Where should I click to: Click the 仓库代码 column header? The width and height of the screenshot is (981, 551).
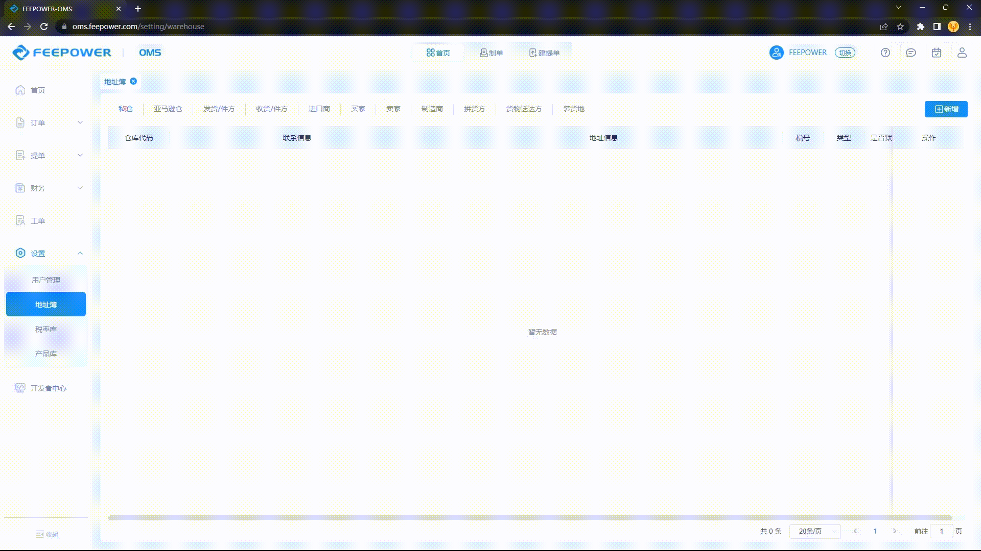[139, 138]
